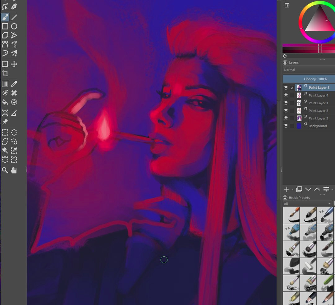335x305 pixels.
Task: Select the Magnetic Selection tool
Action: pyautogui.click(x=14, y=159)
